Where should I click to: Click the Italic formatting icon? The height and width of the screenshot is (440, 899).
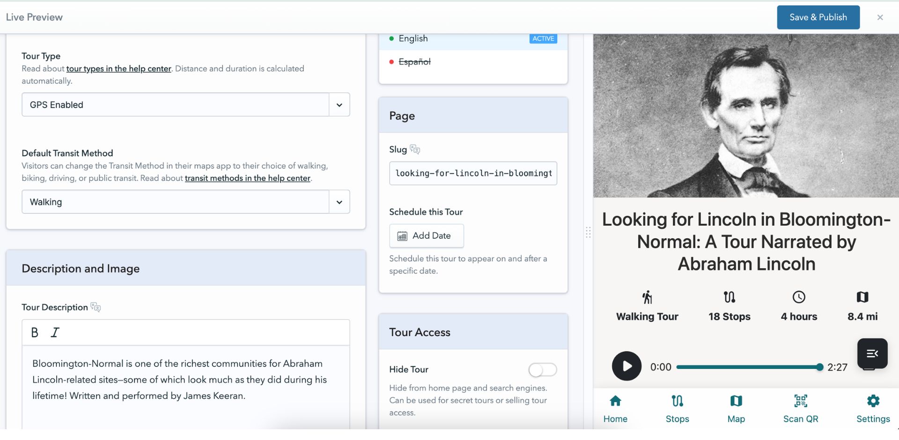[55, 332]
